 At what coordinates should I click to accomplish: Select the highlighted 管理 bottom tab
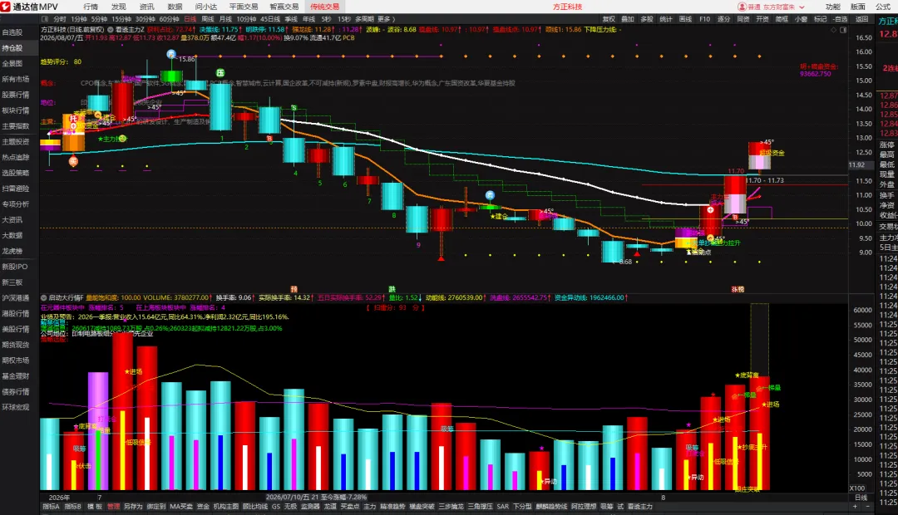pyautogui.click(x=113, y=507)
